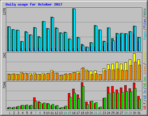
Task: Select day 15 label on the x-axis
Action: click(x=69, y=113)
